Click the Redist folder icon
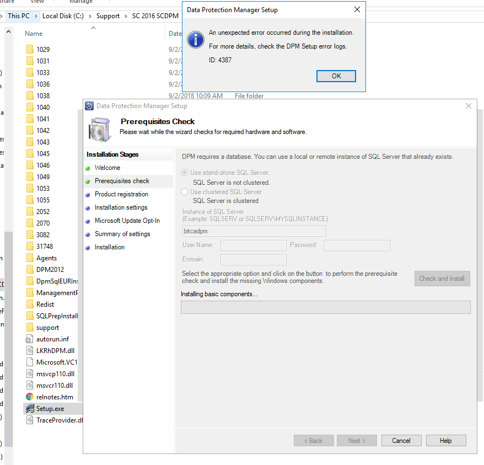The image size is (484, 465). [x=30, y=304]
